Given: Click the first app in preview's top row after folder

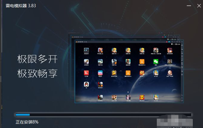Looking at the screenshot, I should click(100, 50).
